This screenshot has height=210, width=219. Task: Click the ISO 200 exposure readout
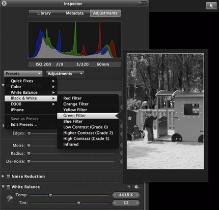click(43, 64)
